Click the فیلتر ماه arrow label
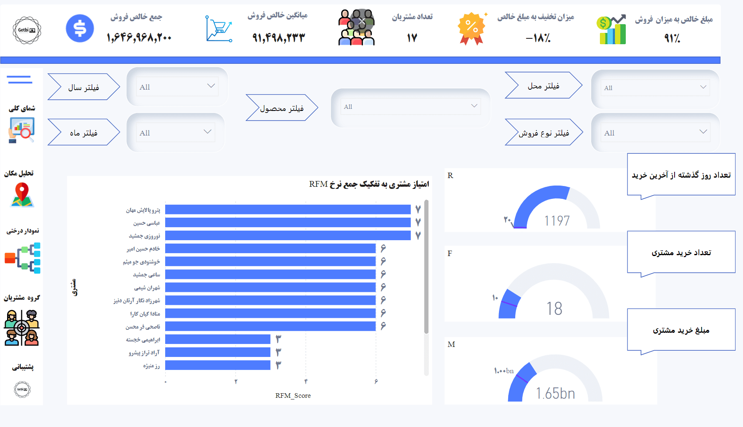743x427 pixels. click(x=84, y=133)
